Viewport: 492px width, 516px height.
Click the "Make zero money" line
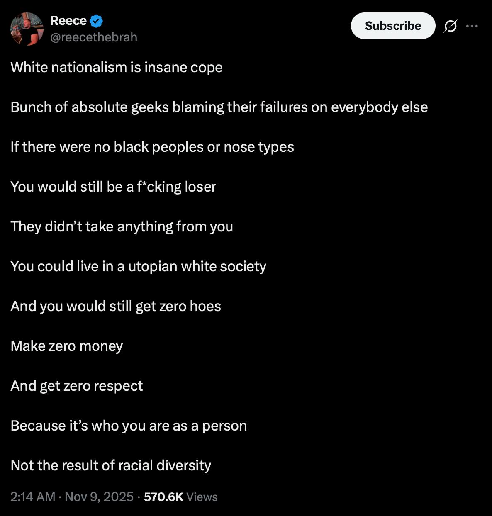(67, 346)
